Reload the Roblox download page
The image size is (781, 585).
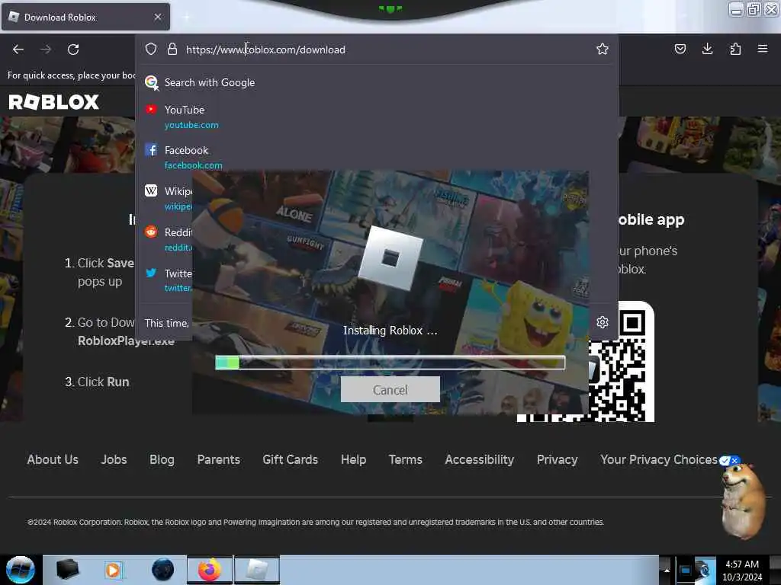coord(73,50)
